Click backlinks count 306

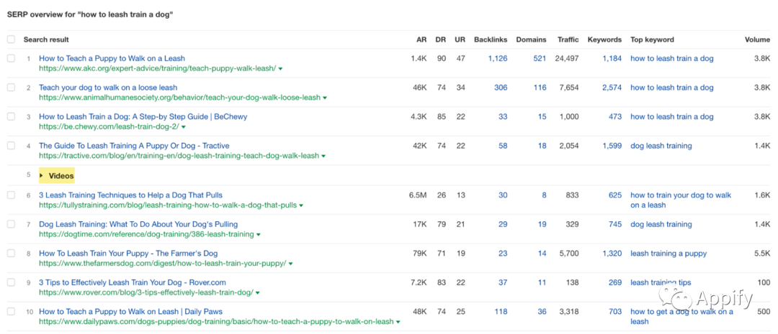pyautogui.click(x=501, y=88)
